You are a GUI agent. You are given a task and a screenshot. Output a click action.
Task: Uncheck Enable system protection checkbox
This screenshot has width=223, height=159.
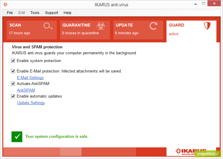(x=13, y=61)
